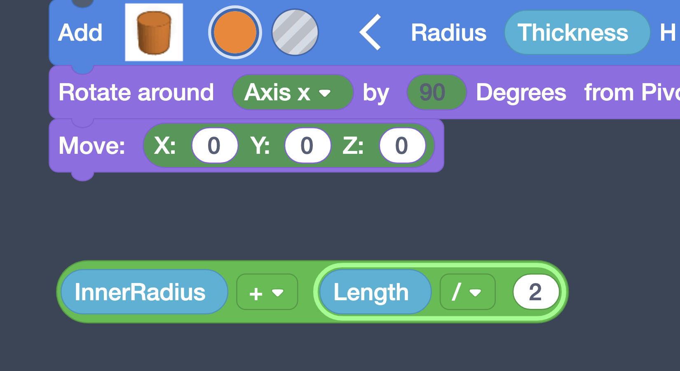Open the division operator dropdown
Image resolution: width=680 pixels, height=371 pixels.
(467, 292)
